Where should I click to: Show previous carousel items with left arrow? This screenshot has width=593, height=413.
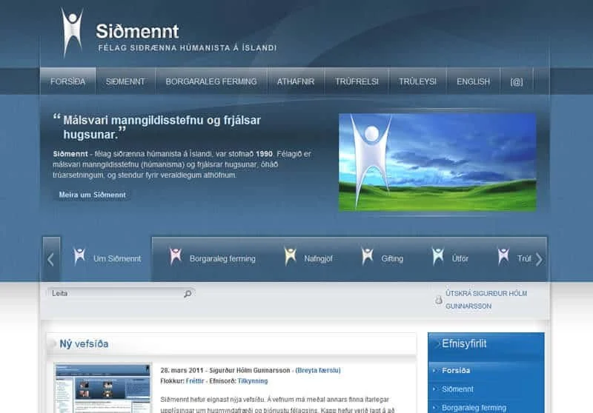click(x=51, y=259)
